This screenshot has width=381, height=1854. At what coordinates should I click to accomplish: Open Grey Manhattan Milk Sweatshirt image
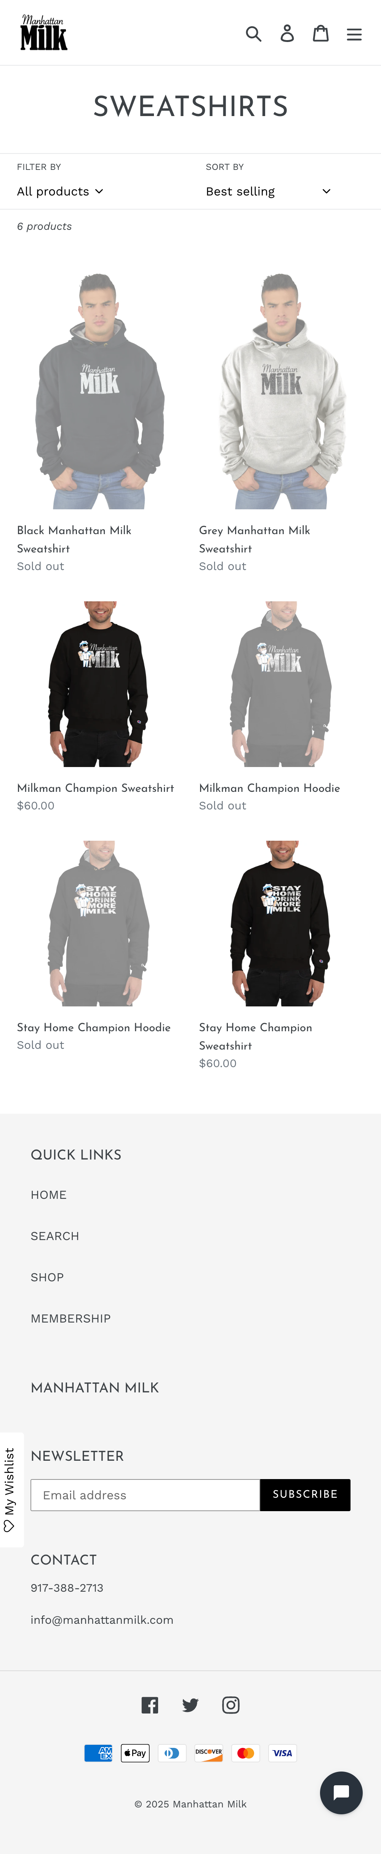click(281, 390)
